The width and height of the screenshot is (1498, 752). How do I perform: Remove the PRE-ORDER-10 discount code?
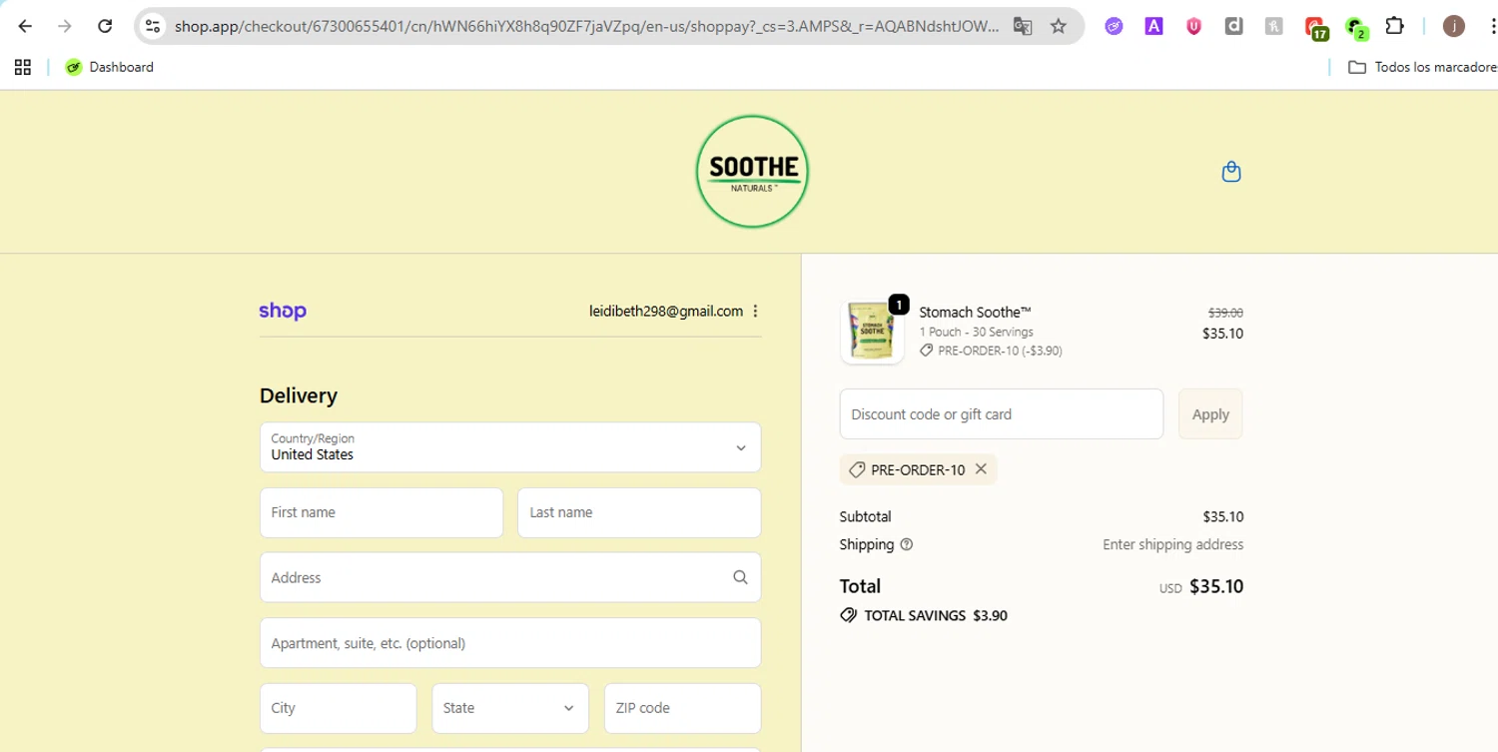tap(981, 469)
